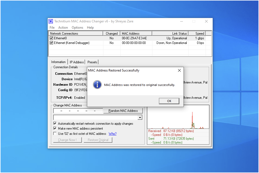Image resolution: width=259 pixels, height=173 pixels.
Task: Click the 'Up, Operational' link status
Action: click(177, 38)
